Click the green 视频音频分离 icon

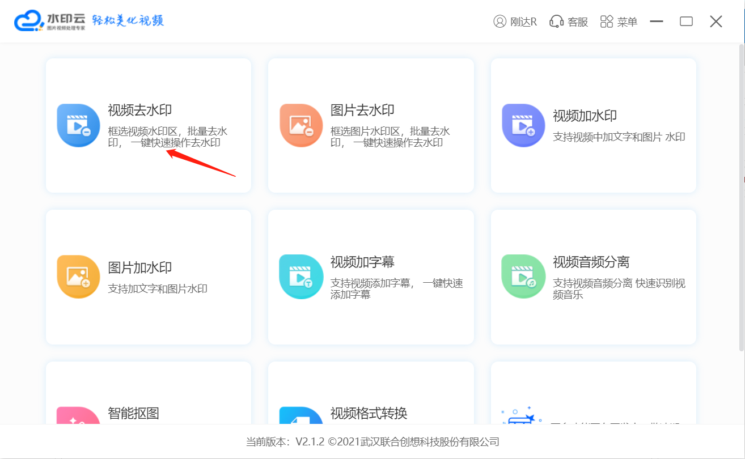click(523, 277)
